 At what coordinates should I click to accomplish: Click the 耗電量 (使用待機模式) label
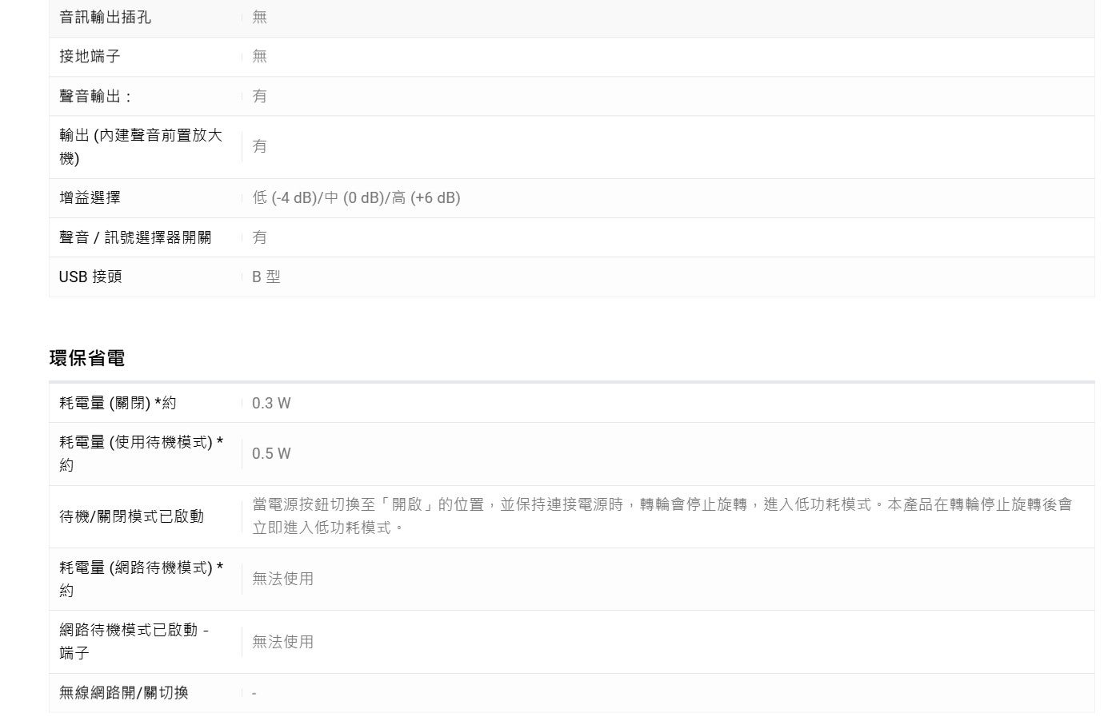141,453
